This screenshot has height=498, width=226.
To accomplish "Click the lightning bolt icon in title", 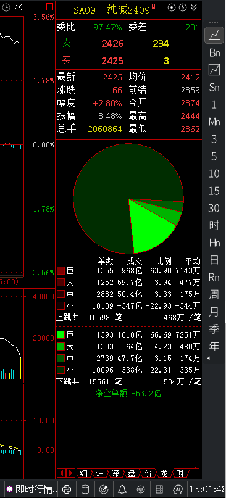I will [183, 7].
